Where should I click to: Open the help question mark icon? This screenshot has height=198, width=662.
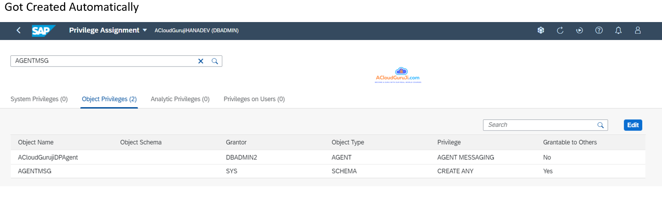click(x=599, y=31)
